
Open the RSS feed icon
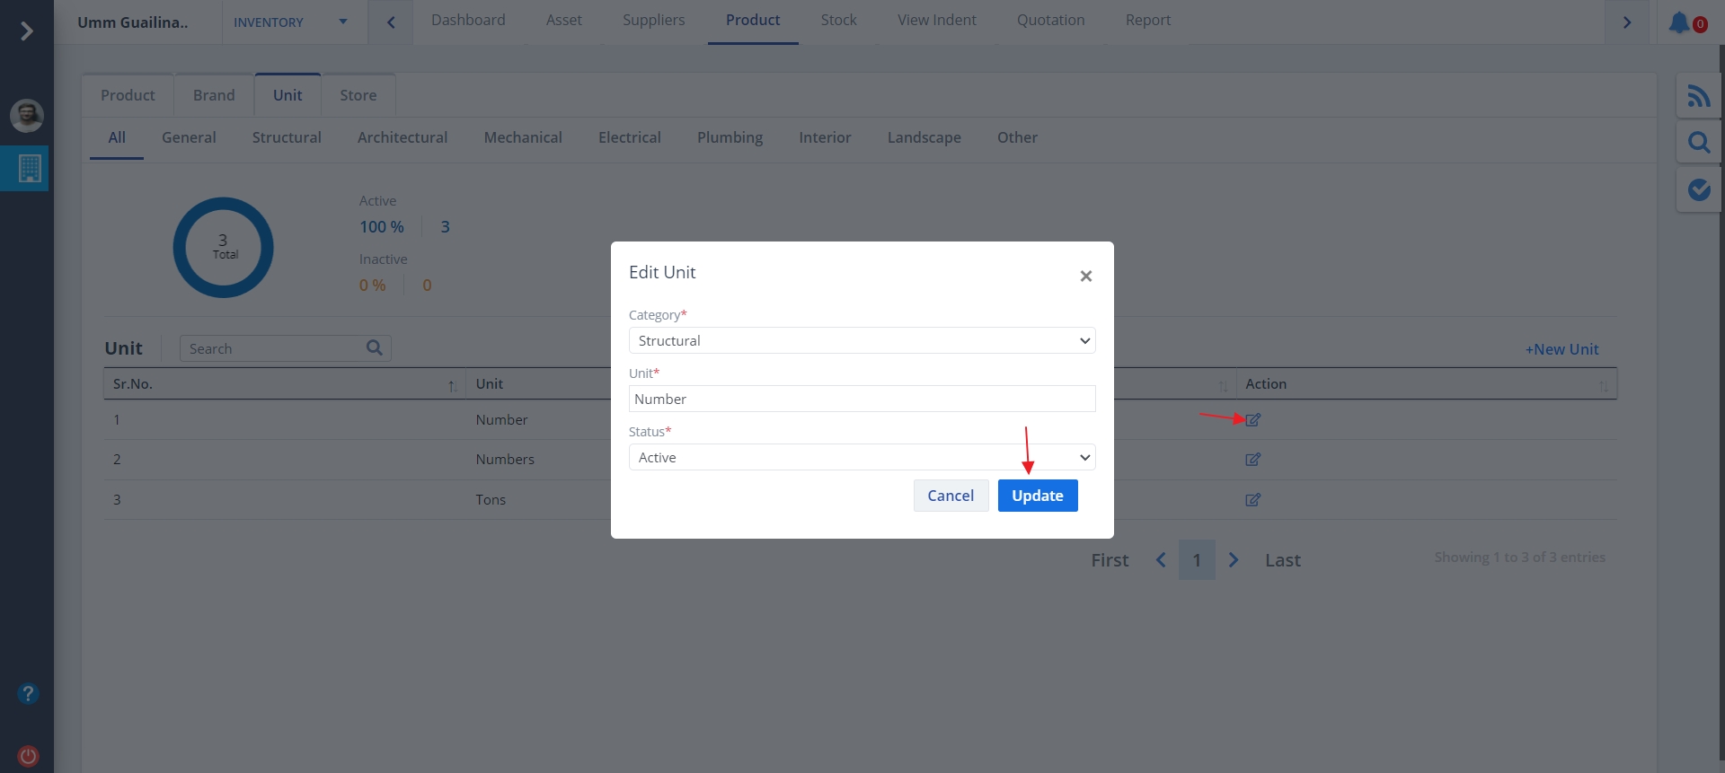1698,96
